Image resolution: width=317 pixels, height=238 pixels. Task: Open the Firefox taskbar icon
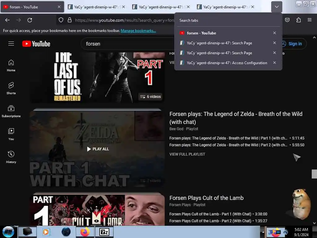(x=85, y=232)
